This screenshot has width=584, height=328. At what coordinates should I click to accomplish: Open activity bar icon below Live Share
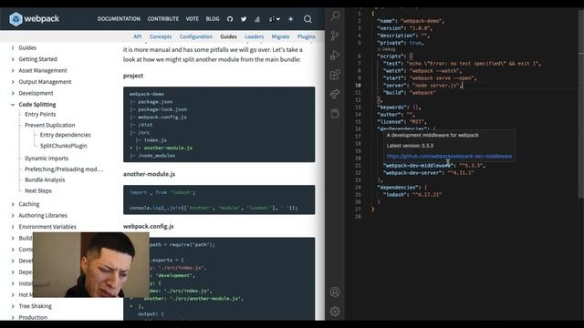pyautogui.click(x=335, y=113)
